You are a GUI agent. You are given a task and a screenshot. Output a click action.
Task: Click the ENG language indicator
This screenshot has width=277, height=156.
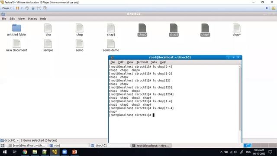point(248,152)
